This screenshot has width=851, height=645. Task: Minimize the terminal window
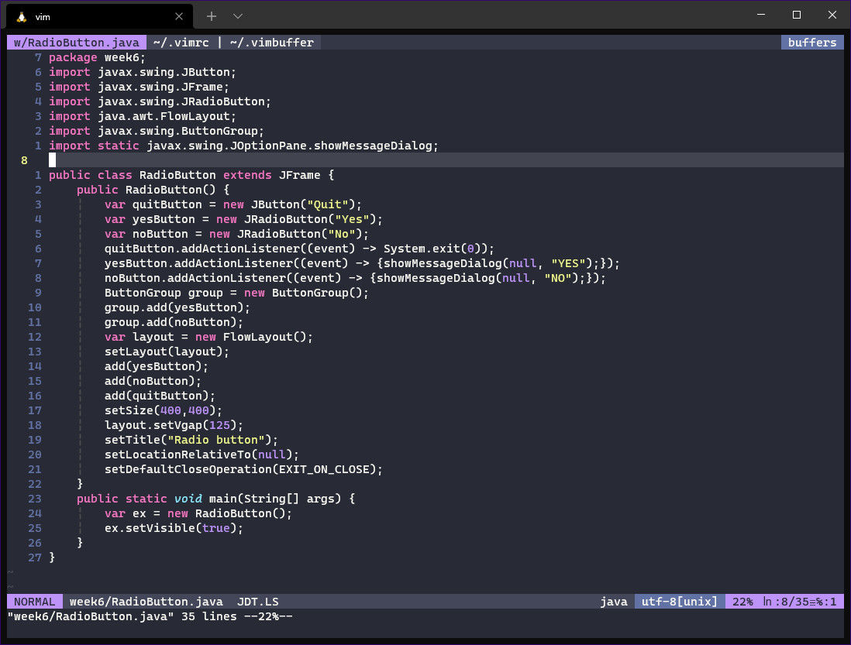[760, 15]
